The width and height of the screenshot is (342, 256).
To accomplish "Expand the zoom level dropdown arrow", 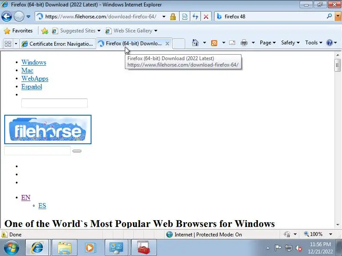I will [330, 234].
